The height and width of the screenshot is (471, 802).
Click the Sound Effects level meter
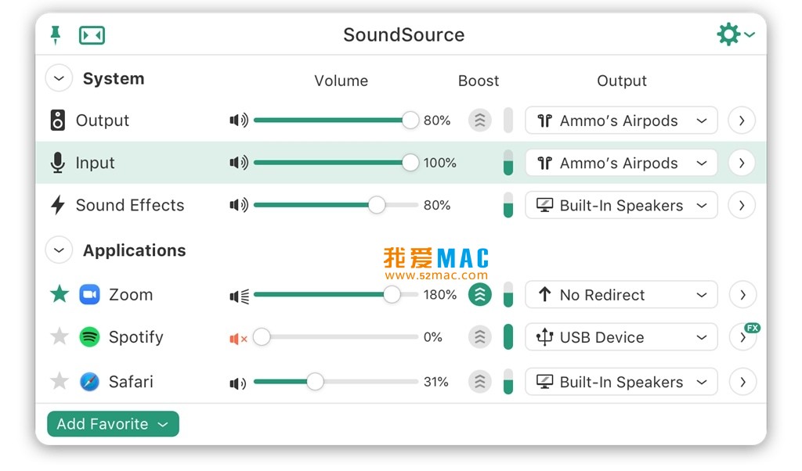(x=508, y=205)
